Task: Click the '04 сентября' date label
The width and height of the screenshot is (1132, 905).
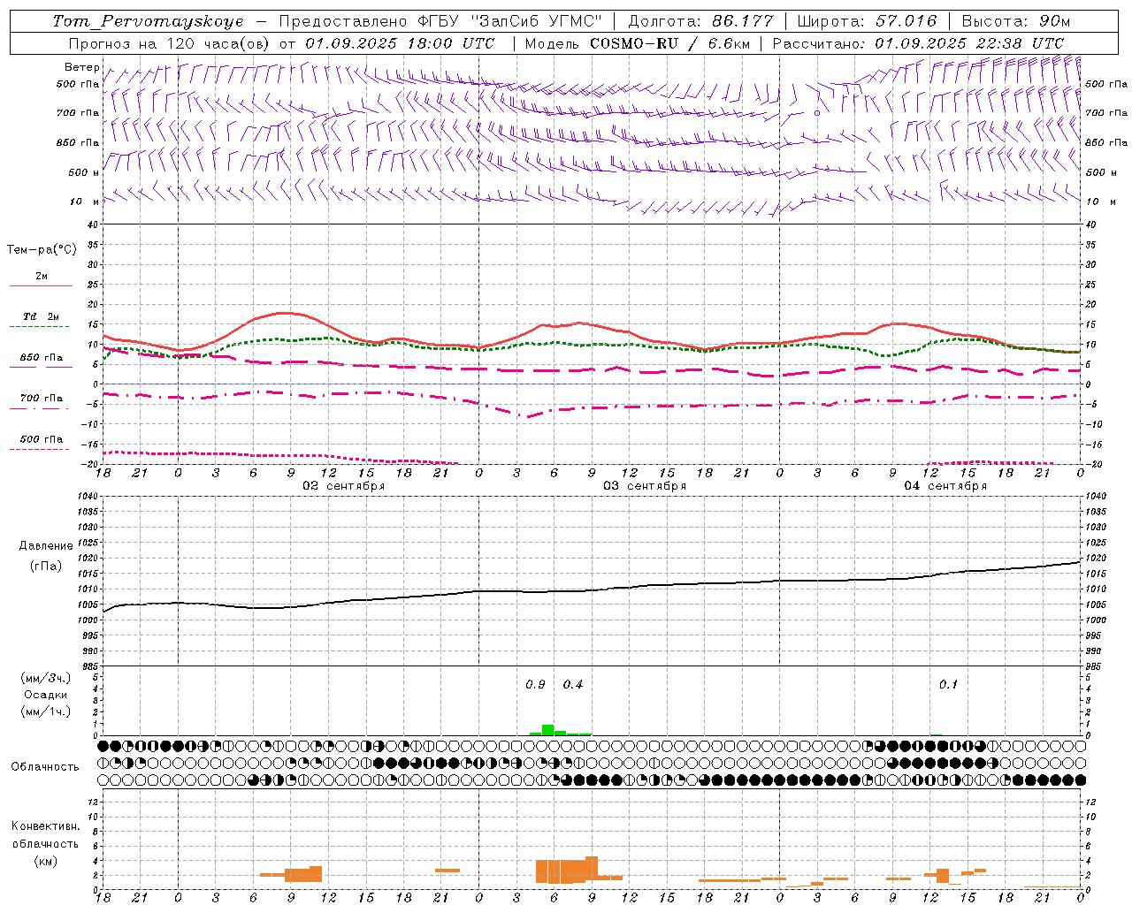Action: coord(945,486)
